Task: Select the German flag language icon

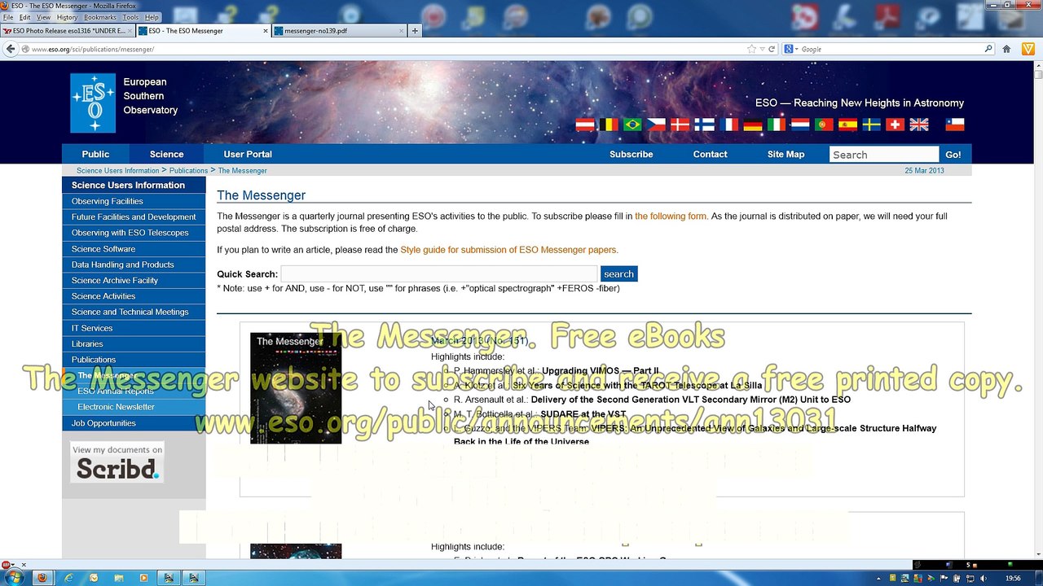Action: pos(752,125)
